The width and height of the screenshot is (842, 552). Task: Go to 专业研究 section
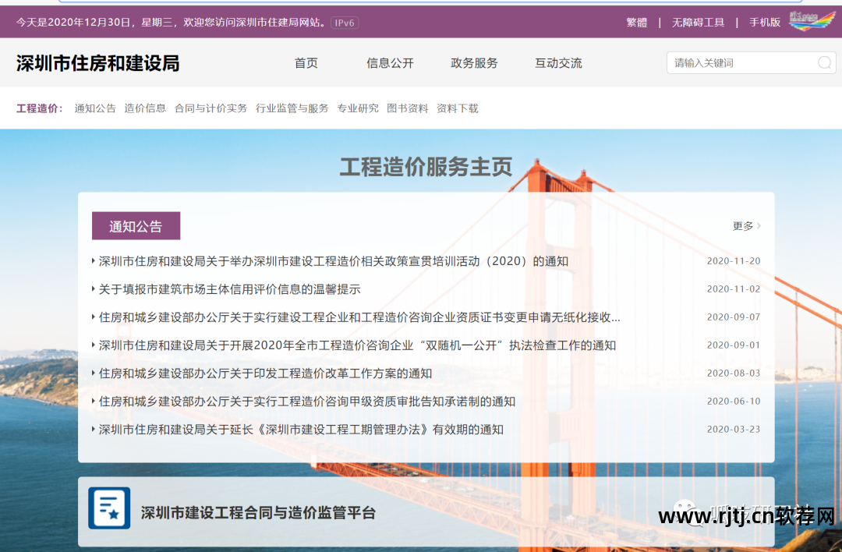pos(358,108)
